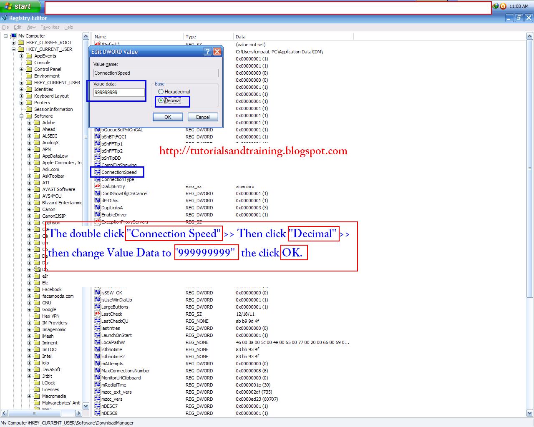Collapse the HKEY_CURRENT_USER node

(x=14, y=49)
